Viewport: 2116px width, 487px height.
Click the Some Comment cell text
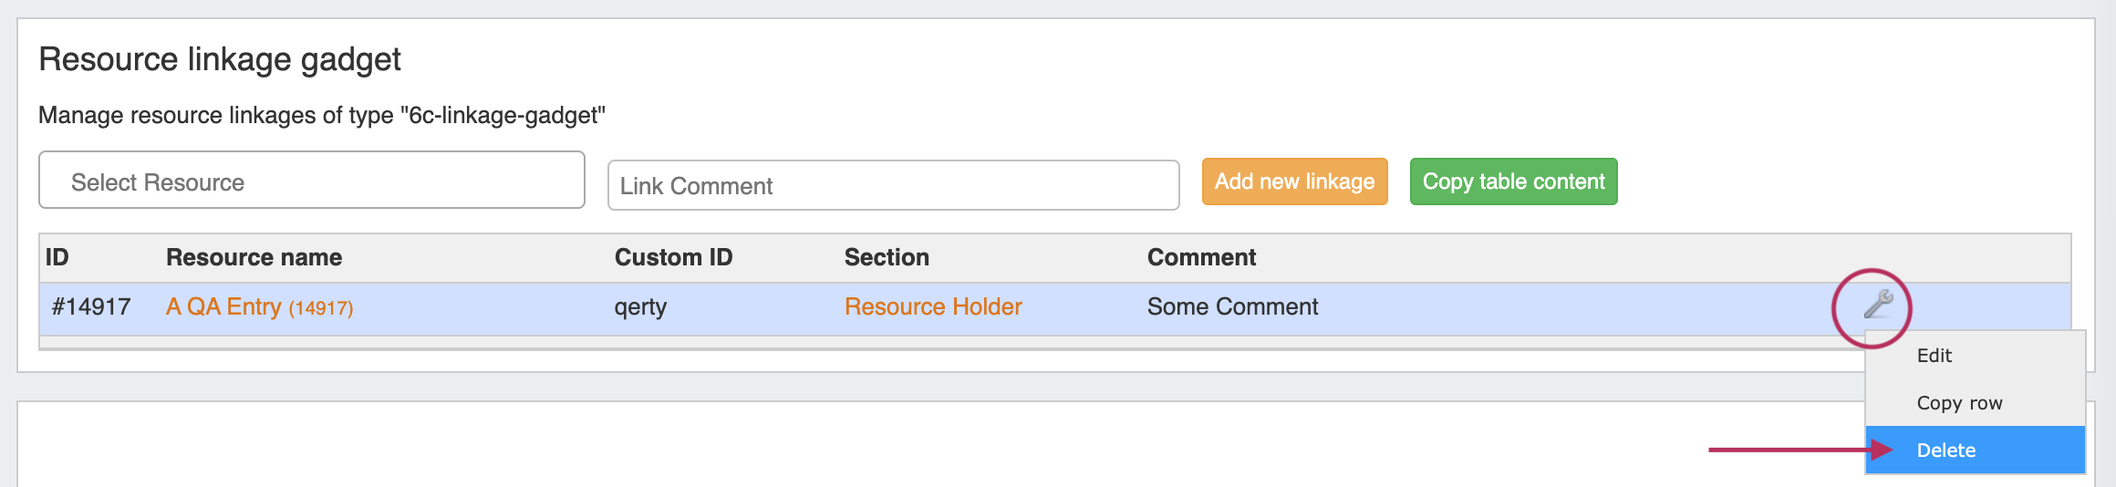[x=1232, y=307]
